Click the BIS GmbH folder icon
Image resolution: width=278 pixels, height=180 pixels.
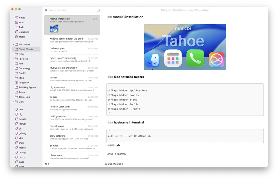coord(16,44)
